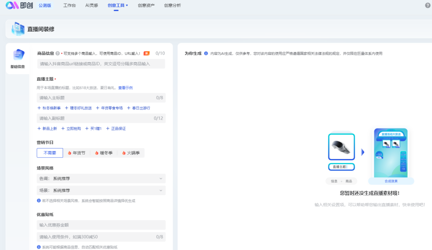
Task: Click info icon next to 商品信息
Action: pos(57,53)
